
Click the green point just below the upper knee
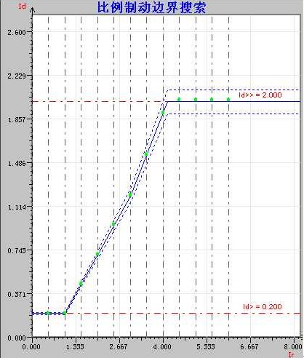coord(163,113)
